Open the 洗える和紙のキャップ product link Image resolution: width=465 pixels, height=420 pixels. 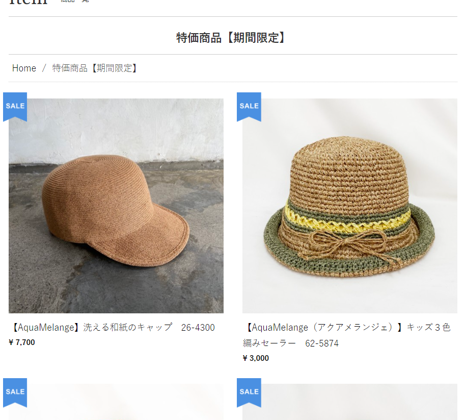114,327
